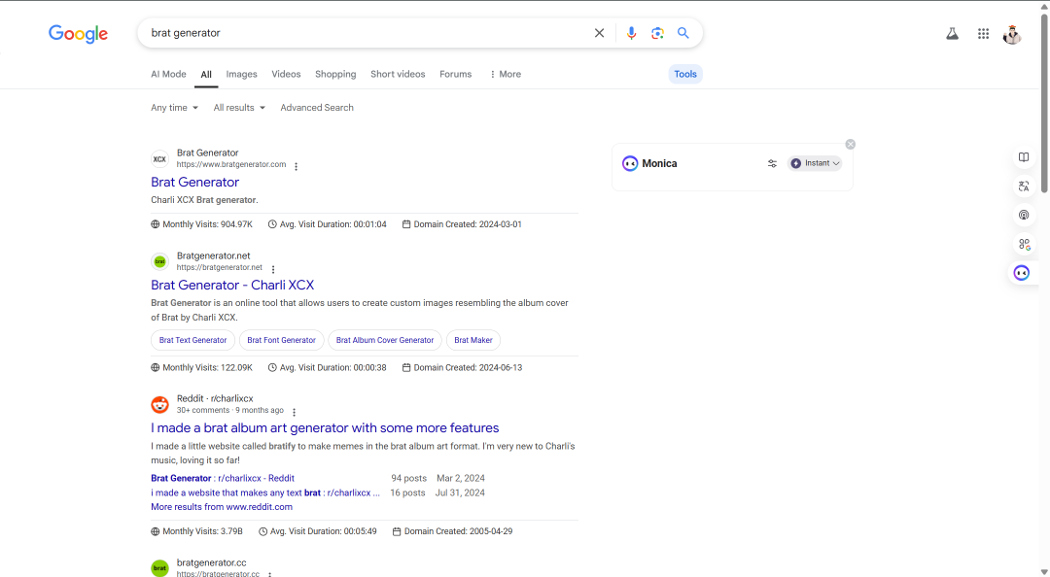Open Monica settings sliders icon
Screen dimensions: 1050x577
coord(772,163)
